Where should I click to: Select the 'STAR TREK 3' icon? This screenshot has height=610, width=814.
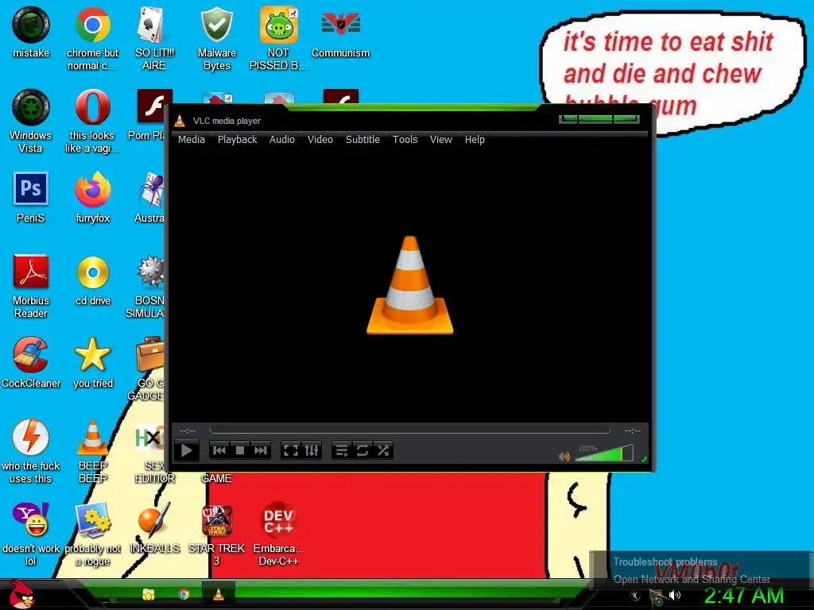pyautogui.click(x=216, y=535)
